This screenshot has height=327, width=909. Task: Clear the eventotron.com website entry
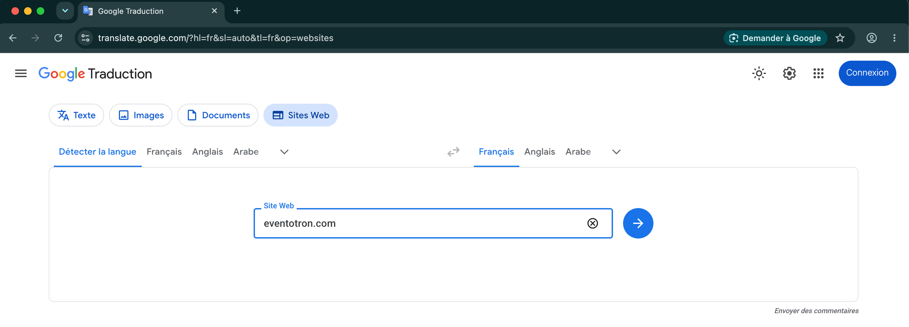[593, 223]
